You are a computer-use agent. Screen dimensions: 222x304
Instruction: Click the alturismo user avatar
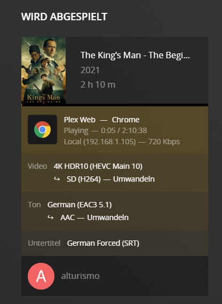pos(41,276)
